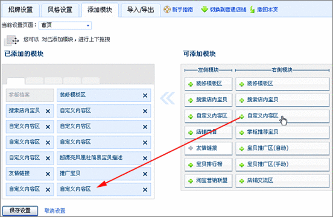Add 淘宝营销联盟 using its plus icon

click(191, 181)
